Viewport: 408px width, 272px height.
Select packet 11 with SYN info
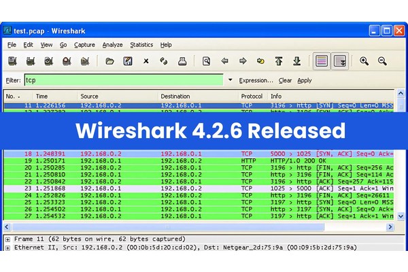click(199, 105)
